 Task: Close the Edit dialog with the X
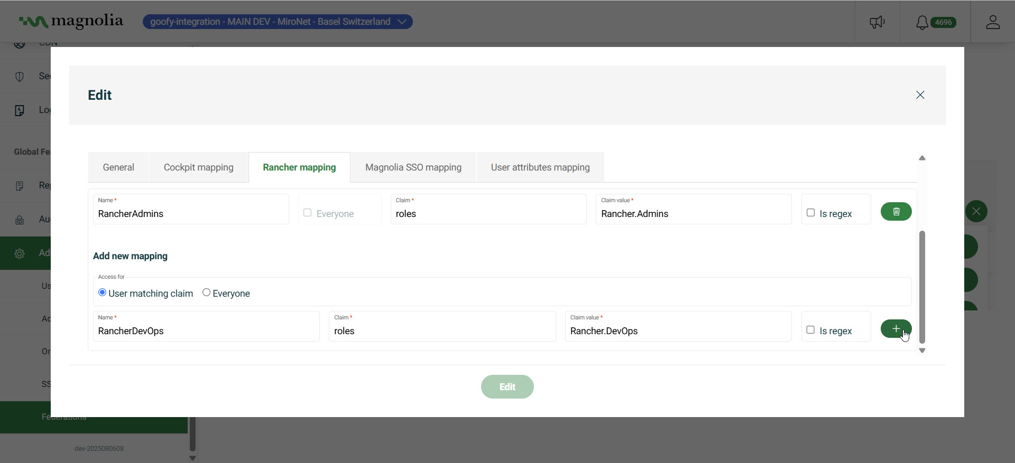(x=920, y=95)
